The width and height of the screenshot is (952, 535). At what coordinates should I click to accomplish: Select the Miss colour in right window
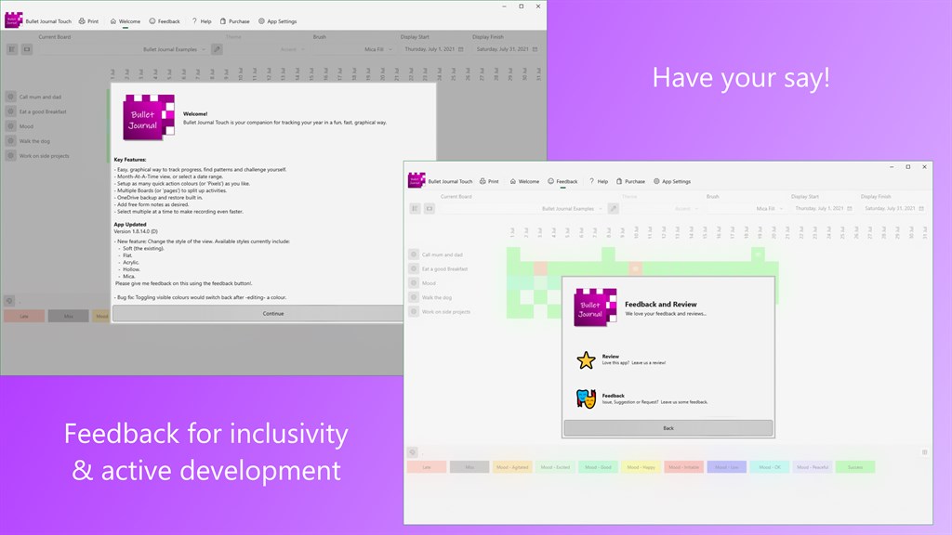[x=469, y=467]
